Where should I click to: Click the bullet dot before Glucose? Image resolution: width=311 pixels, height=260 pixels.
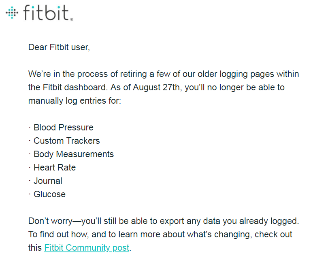coord(30,194)
